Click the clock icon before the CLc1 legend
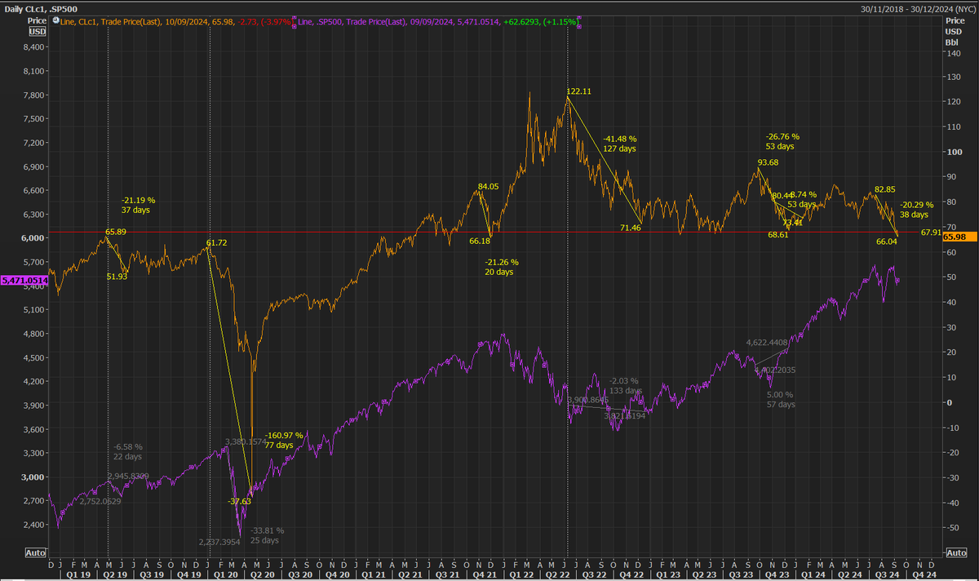 55,20
